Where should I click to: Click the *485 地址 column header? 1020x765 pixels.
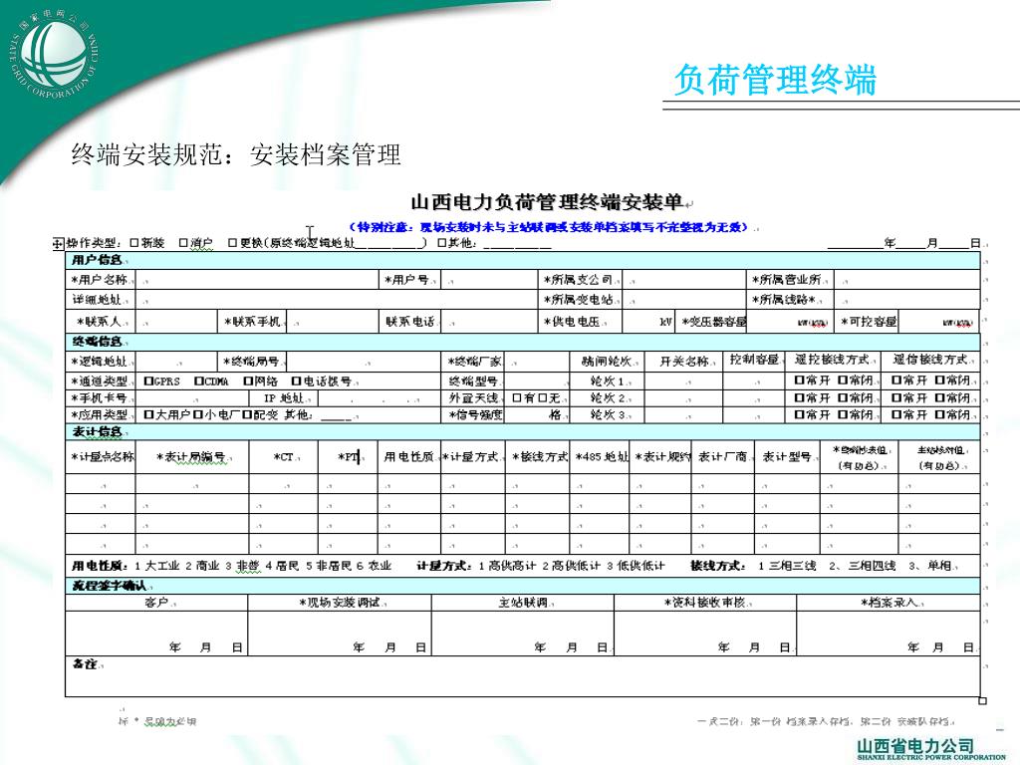coord(601,456)
